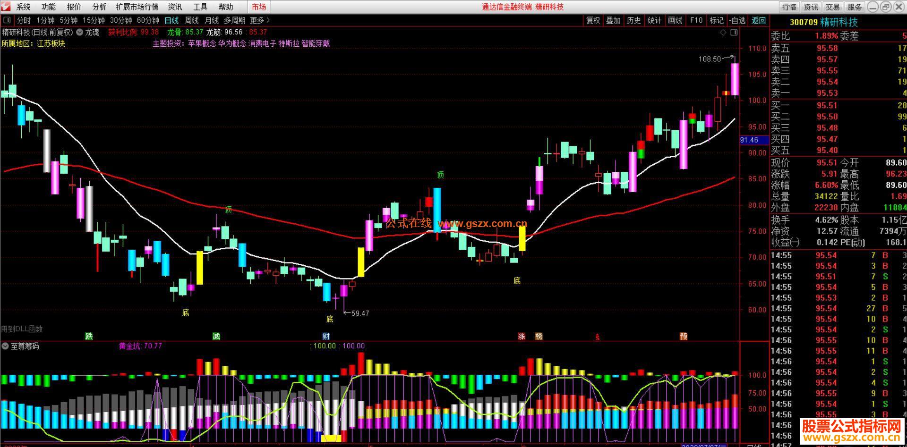The image size is (907, 447).
Task: Switch to 分时 chart period
Action: point(24,20)
